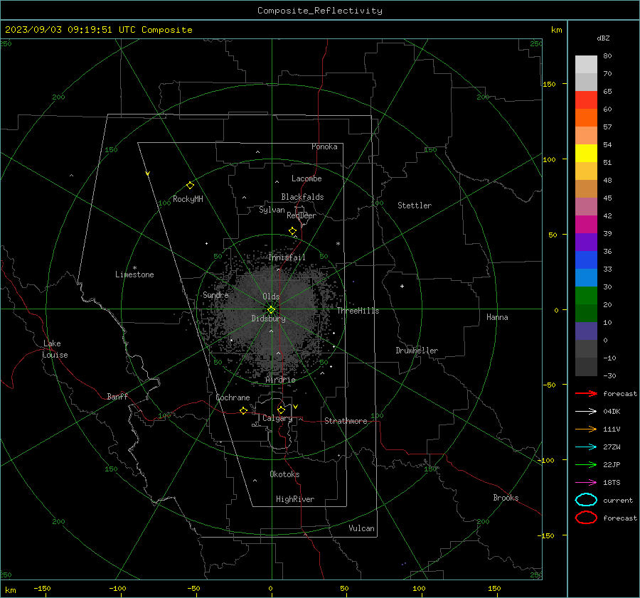This screenshot has height=598, width=640.
Task: Click the Hanna city label
Action: [x=497, y=317]
